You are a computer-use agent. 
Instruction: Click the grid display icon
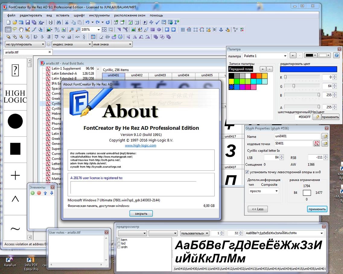(183, 30)
